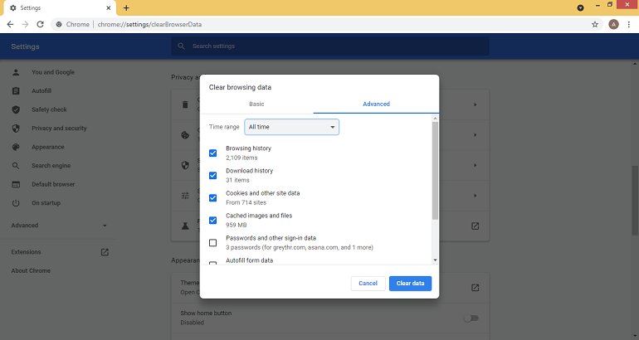Check Passwords and other sign-in data

[x=212, y=243]
